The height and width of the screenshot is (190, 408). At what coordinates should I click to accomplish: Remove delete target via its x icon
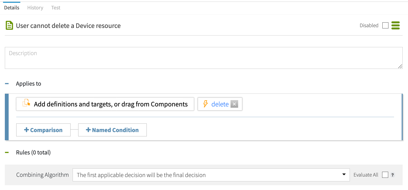[234, 104]
